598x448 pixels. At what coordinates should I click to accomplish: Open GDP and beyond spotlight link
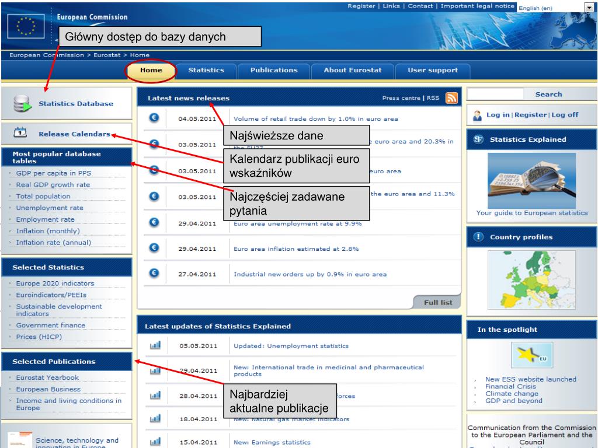point(514,401)
